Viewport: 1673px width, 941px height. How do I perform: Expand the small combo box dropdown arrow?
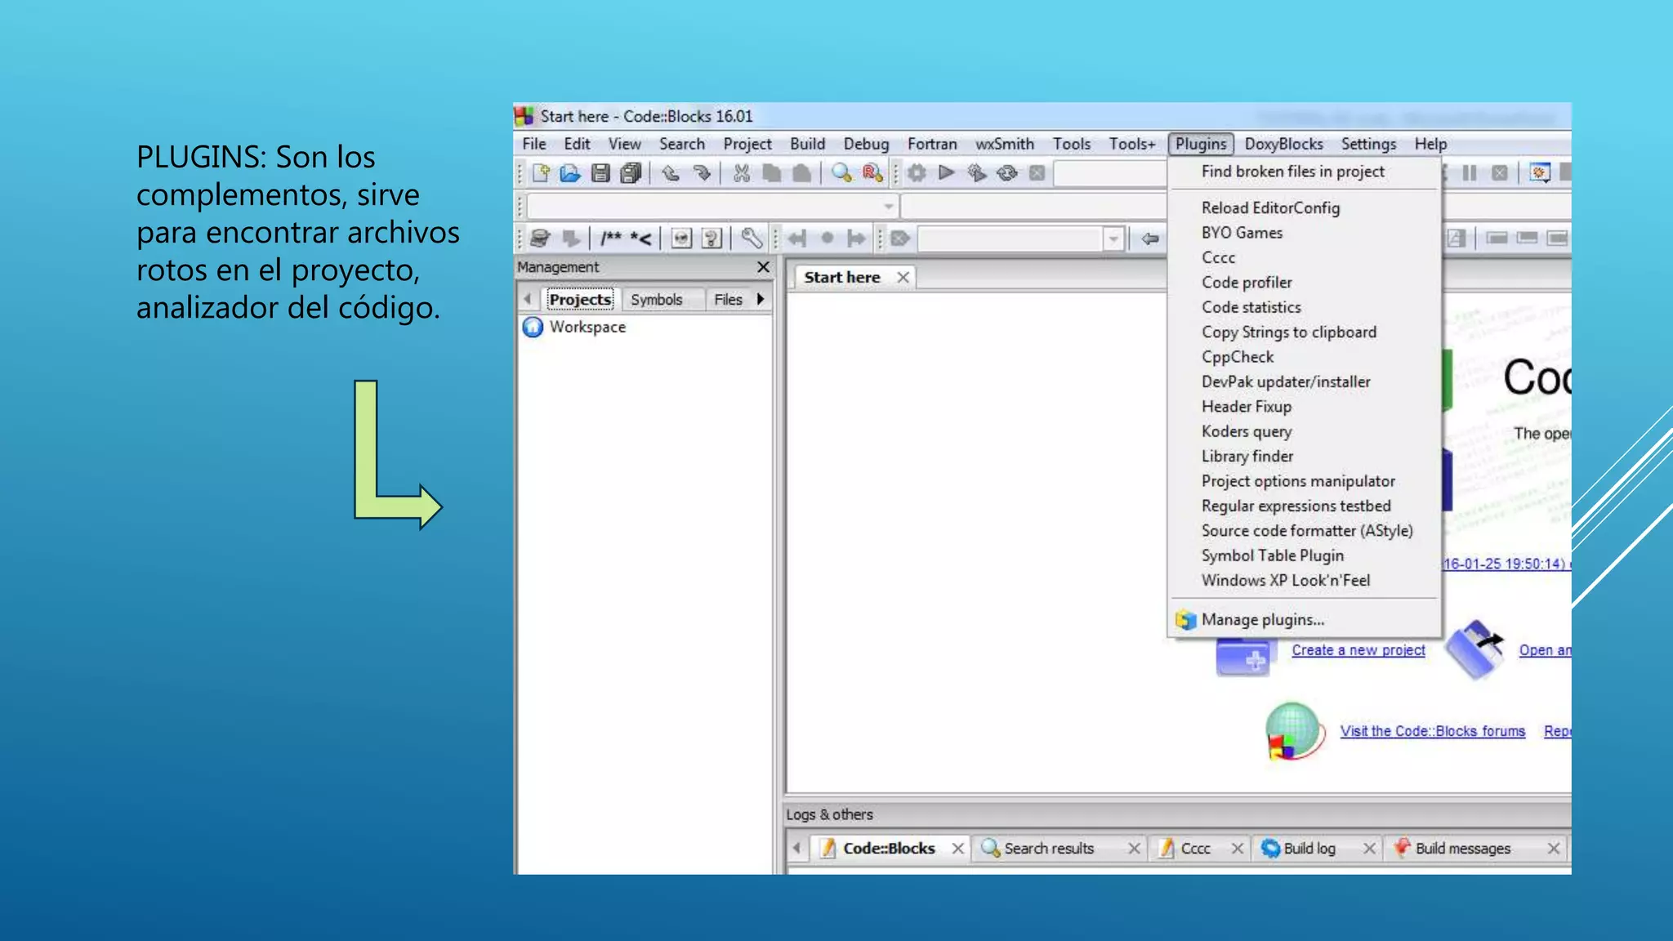(1113, 239)
